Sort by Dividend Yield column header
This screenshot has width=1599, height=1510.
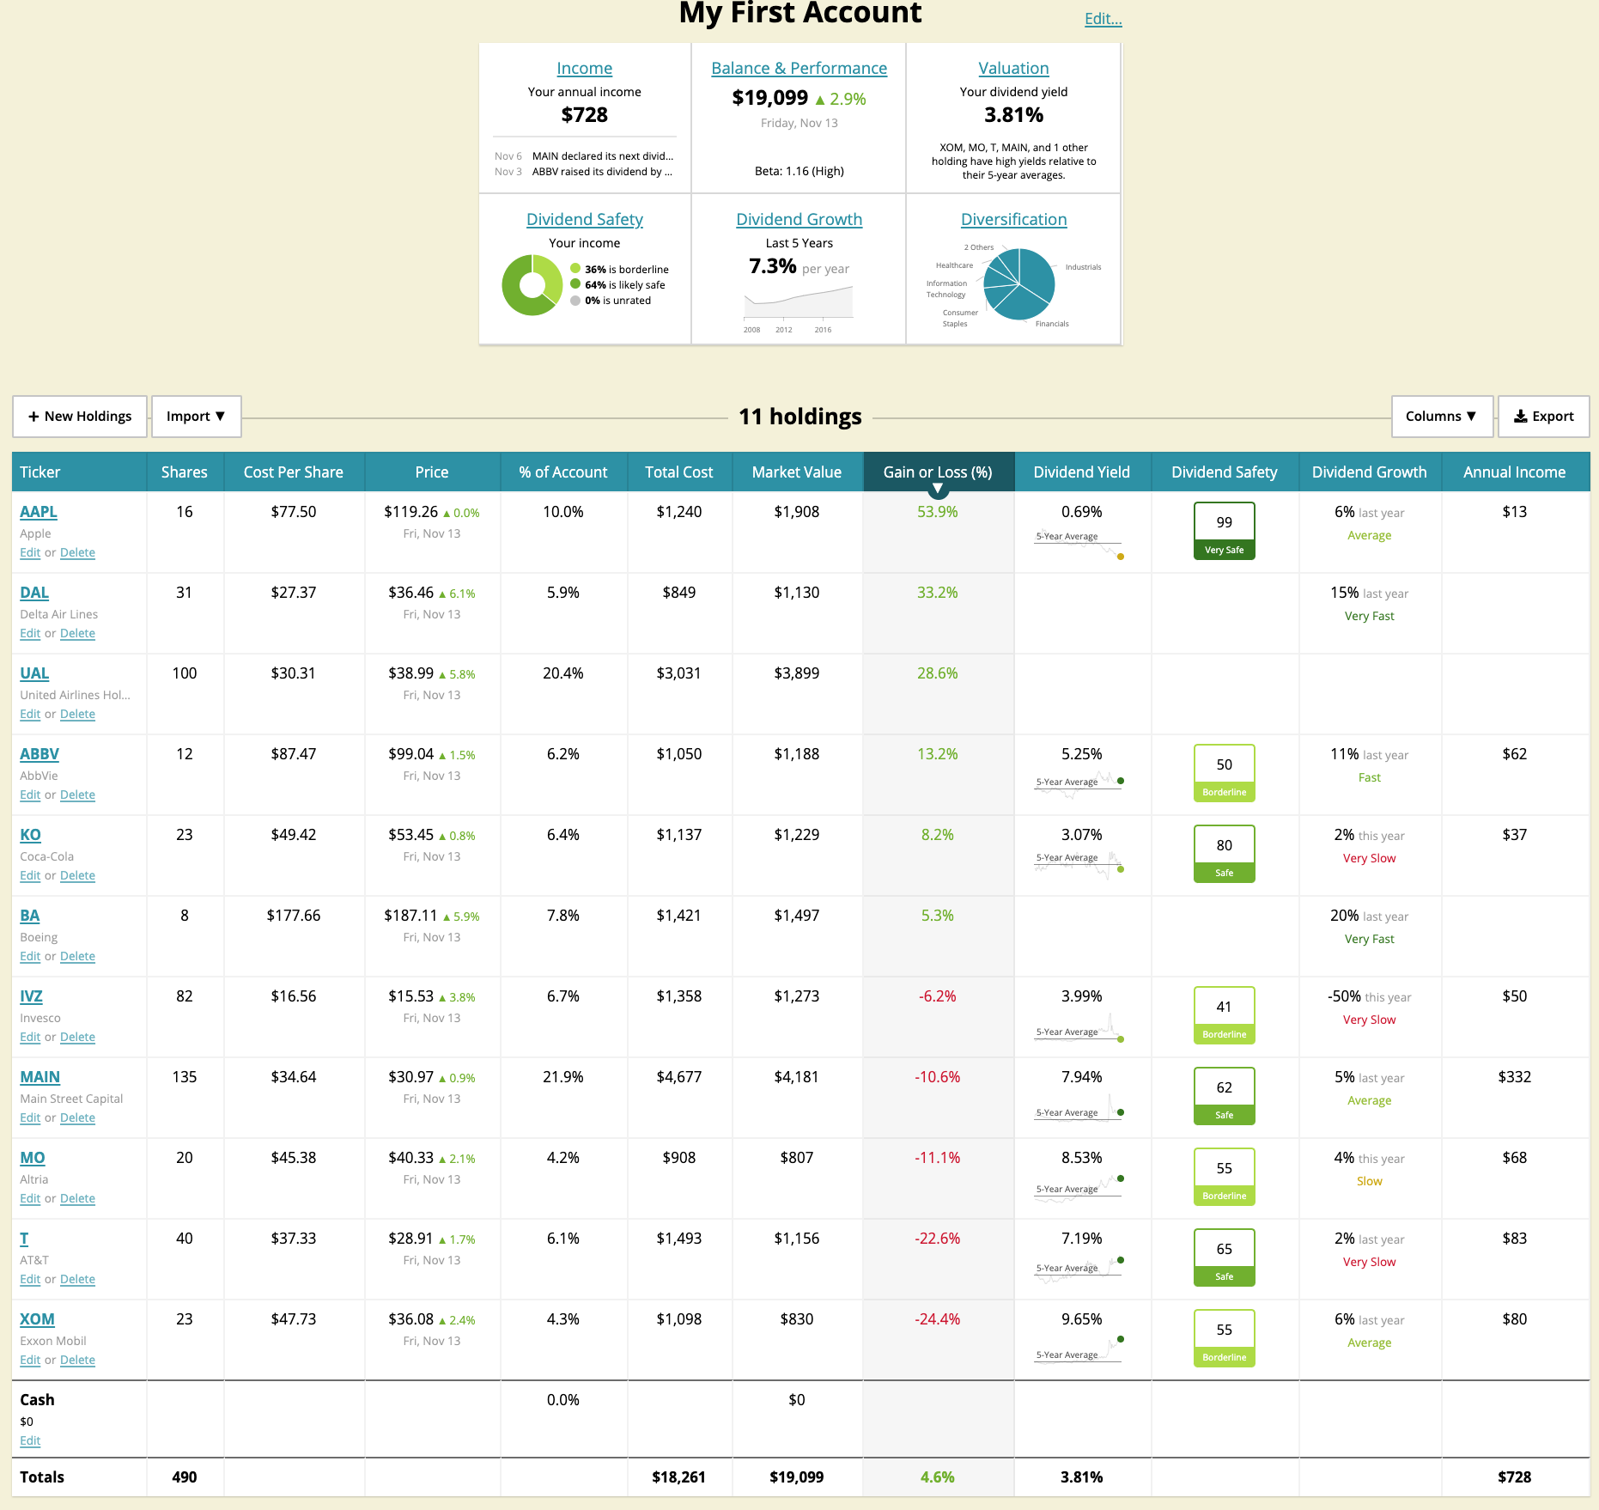(1082, 472)
